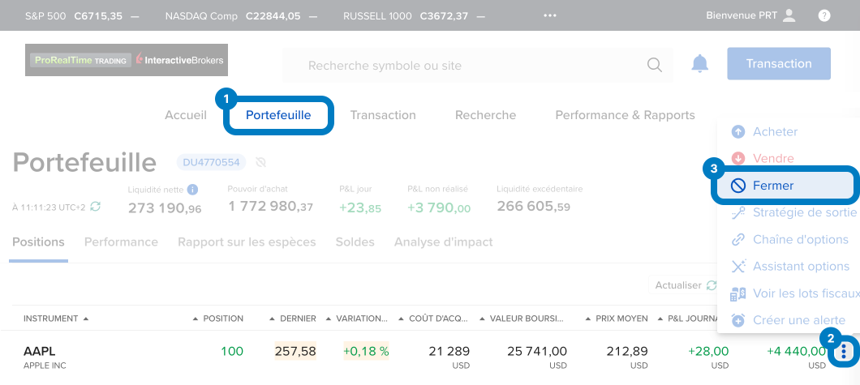Click the info icon beside Liquidité nette
This screenshot has width=860, height=385.
click(192, 190)
